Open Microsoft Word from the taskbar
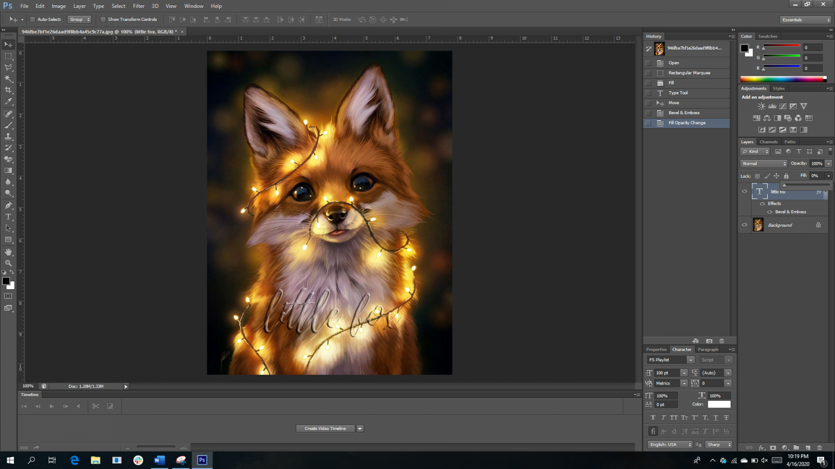This screenshot has height=469, width=835. click(159, 460)
